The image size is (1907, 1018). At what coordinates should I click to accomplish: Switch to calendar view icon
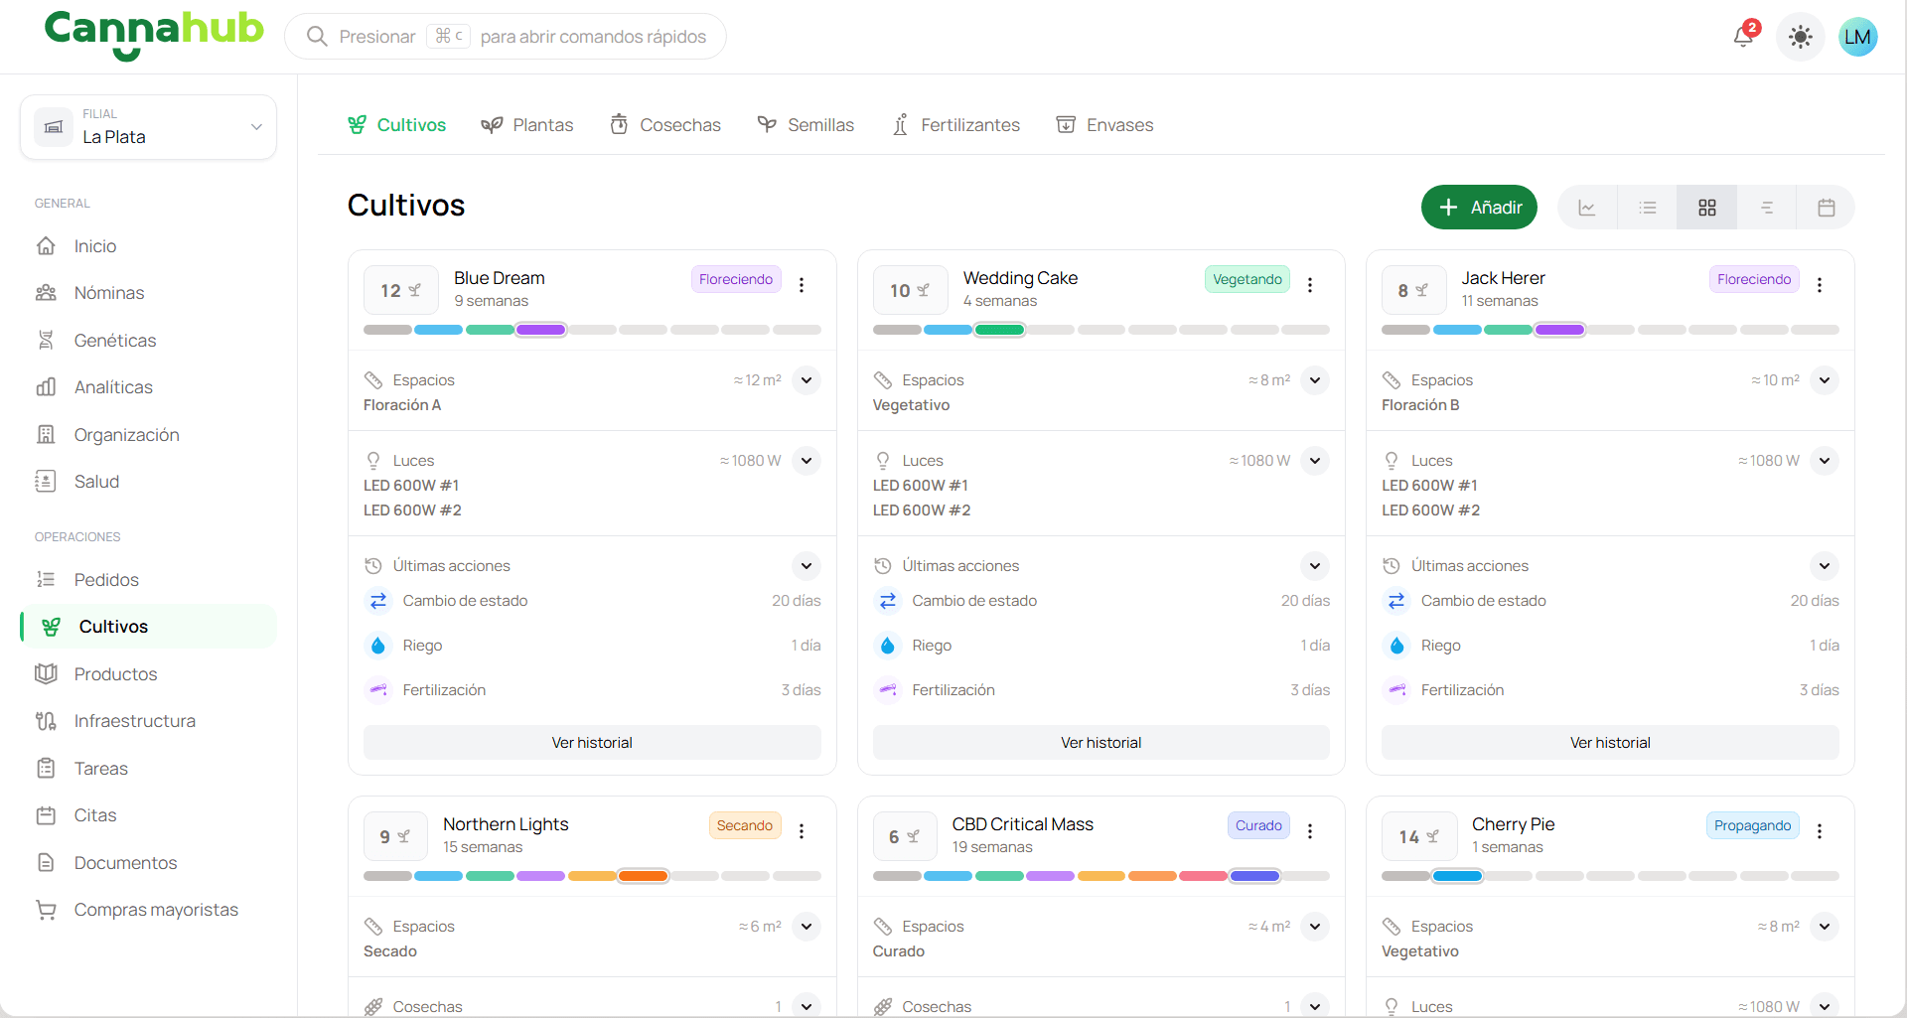pos(1826,208)
